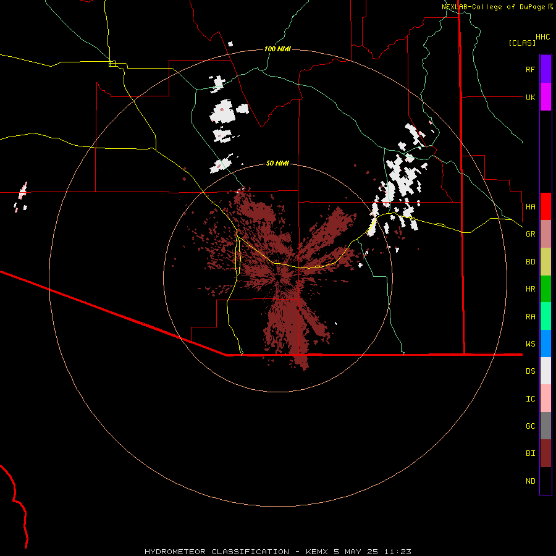Click the 100 NMI range ring label
This screenshot has width=556, height=556.
pyautogui.click(x=277, y=49)
